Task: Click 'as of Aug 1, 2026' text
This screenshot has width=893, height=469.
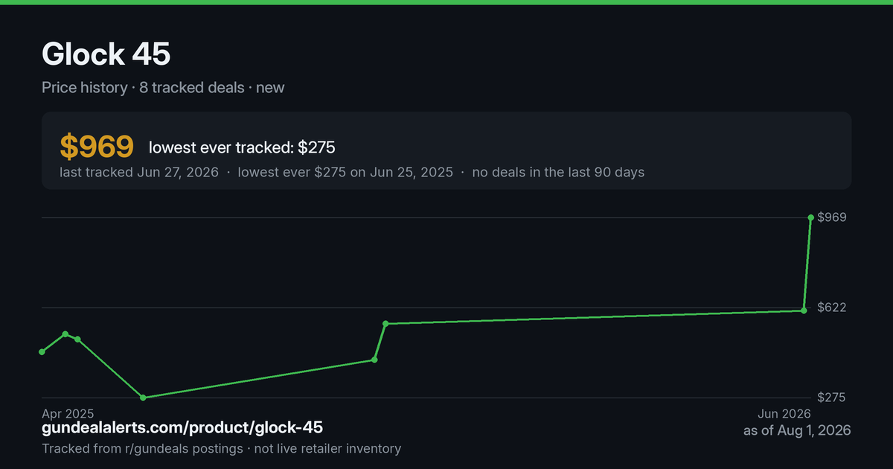Action: (x=797, y=430)
